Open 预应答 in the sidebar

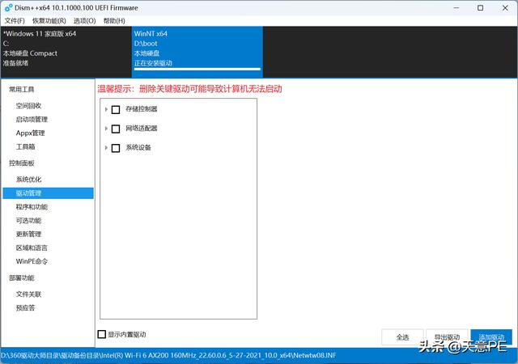[x=25, y=308]
